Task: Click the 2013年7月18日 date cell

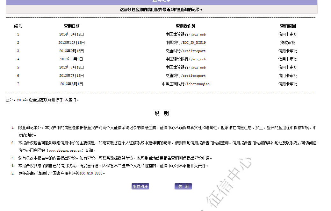Action: pos(72,68)
